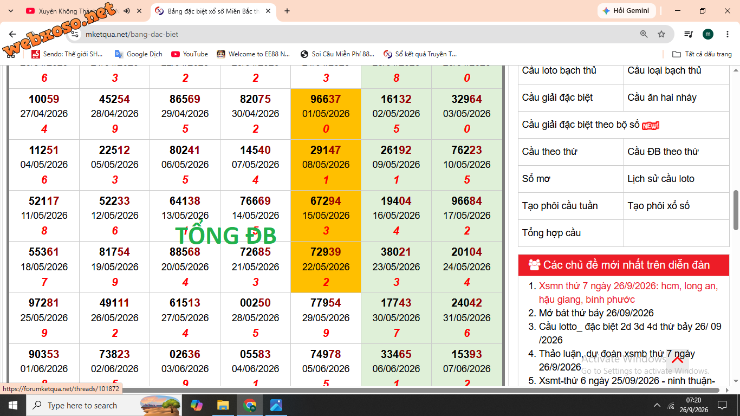Open Cầu loto bạch thủ link
The height and width of the screenshot is (416, 740).
coord(559,70)
